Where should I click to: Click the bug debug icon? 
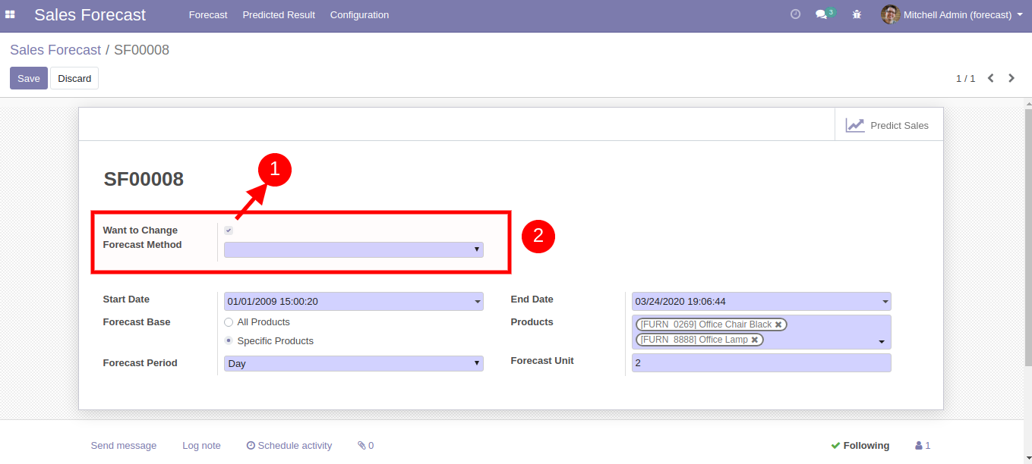coord(857,14)
